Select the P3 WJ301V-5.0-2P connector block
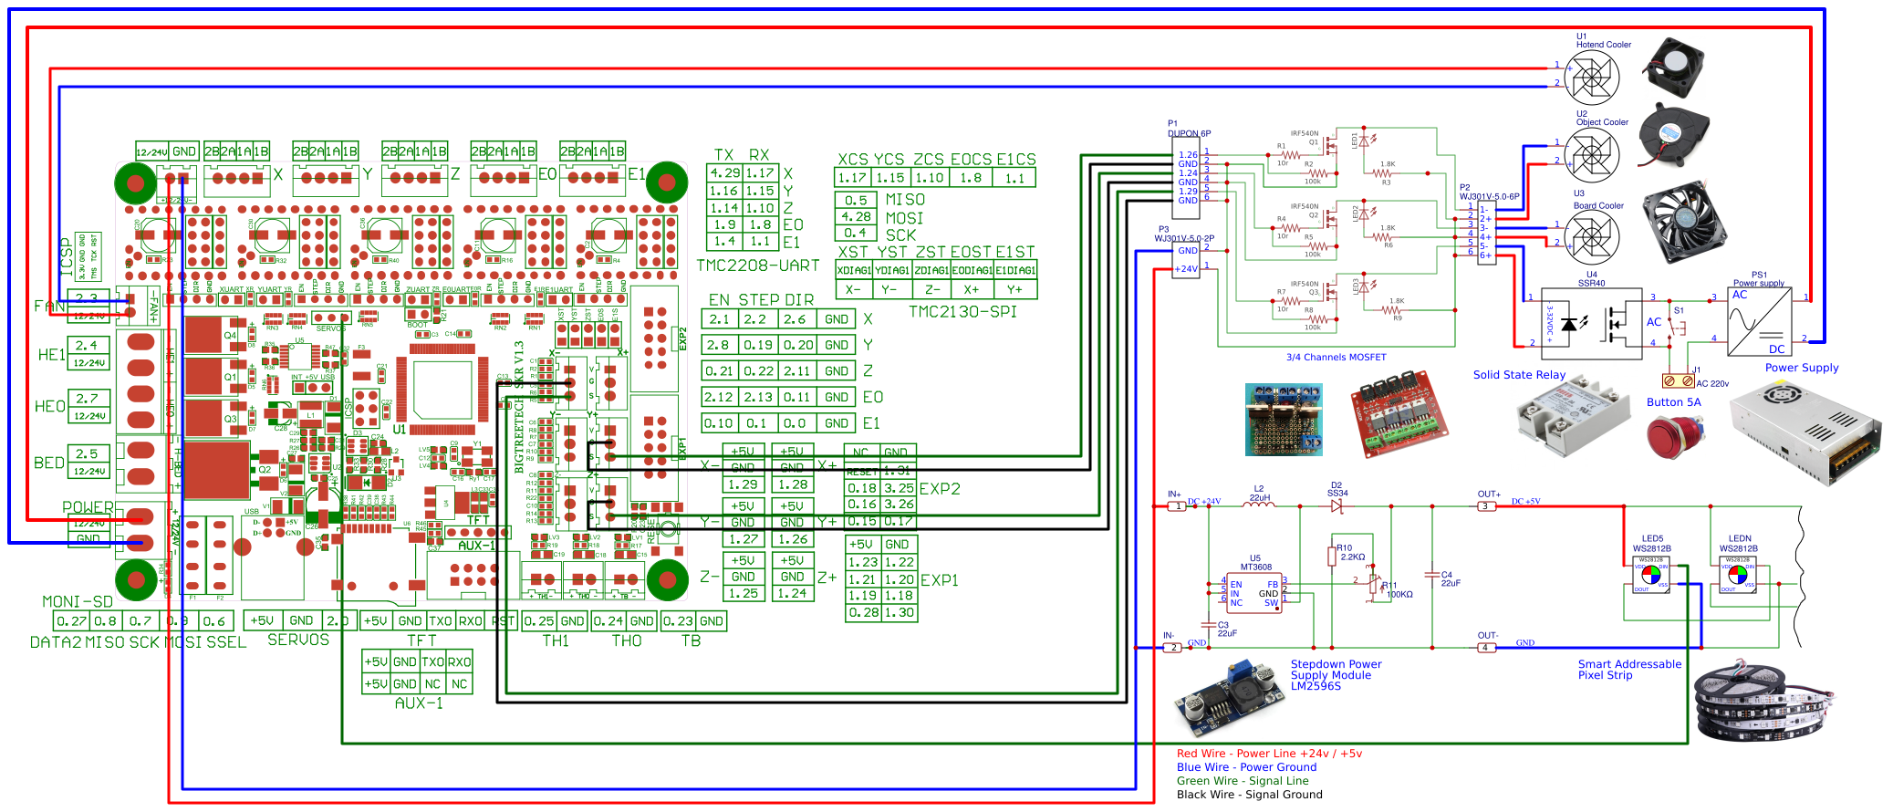 [1186, 259]
